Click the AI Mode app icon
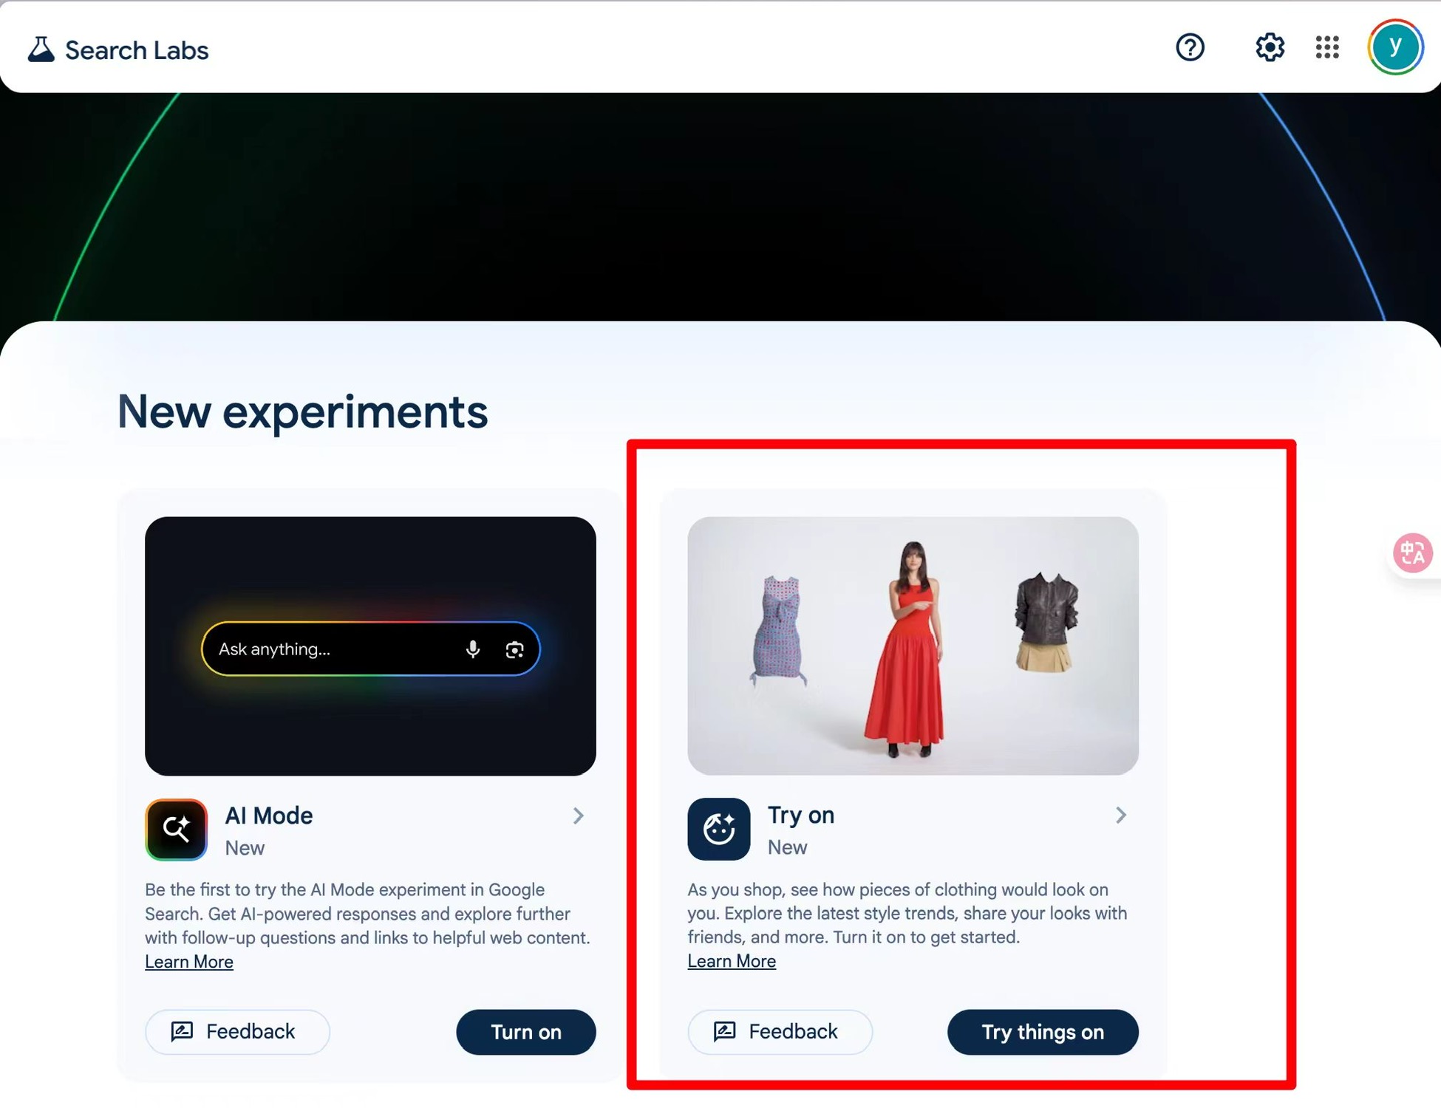The height and width of the screenshot is (1108, 1441). [x=176, y=829]
